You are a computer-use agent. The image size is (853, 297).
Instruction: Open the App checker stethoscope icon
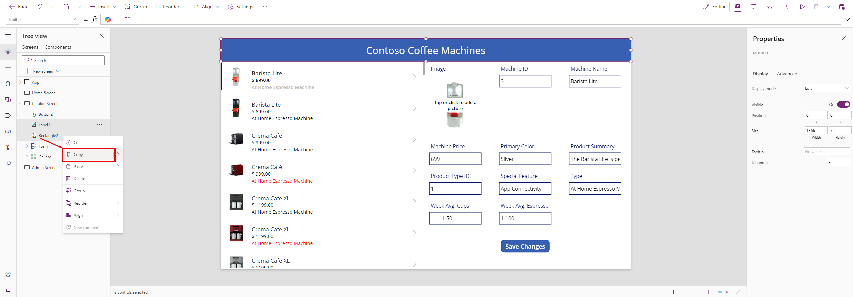pos(770,7)
